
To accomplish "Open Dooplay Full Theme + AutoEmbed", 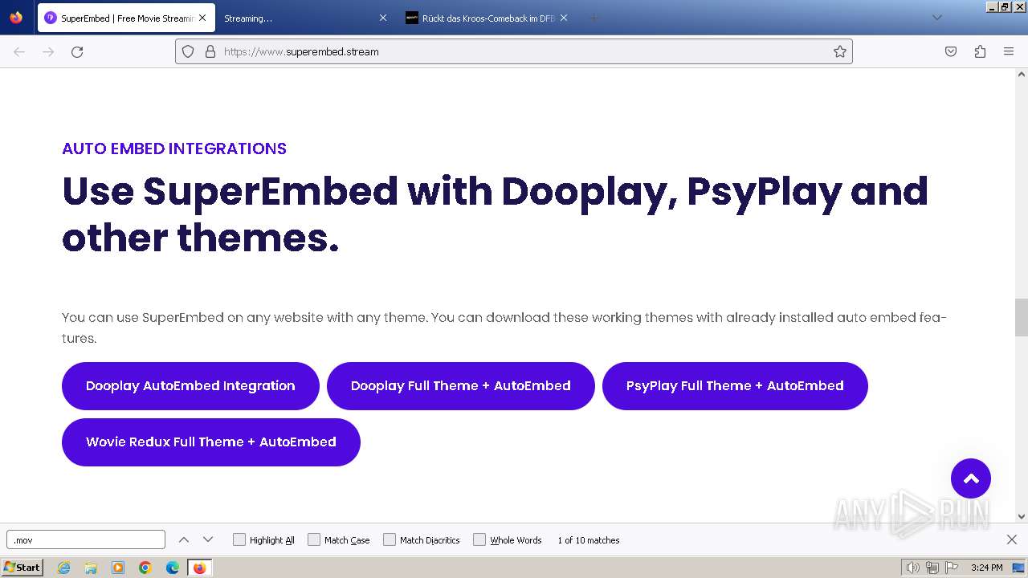I will (460, 386).
